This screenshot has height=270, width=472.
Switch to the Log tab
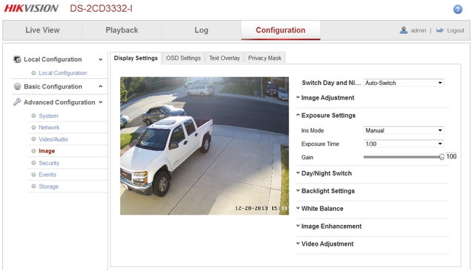[201, 30]
